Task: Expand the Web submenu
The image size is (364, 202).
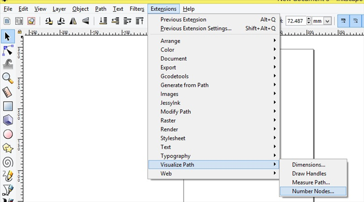Action: pos(214,173)
